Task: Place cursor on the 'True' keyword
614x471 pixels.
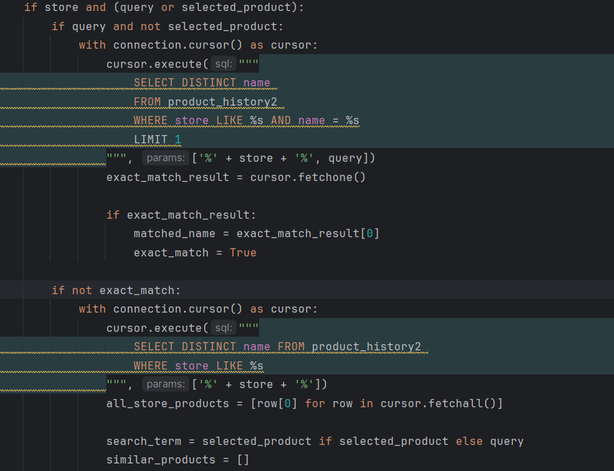Action: (243, 253)
